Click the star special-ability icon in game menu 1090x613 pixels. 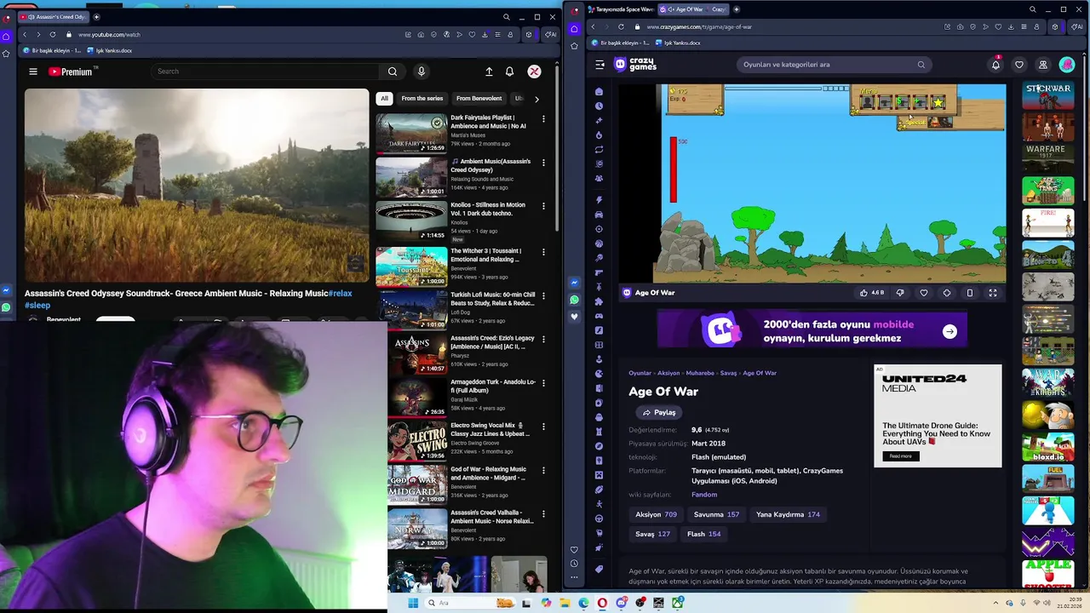click(938, 103)
